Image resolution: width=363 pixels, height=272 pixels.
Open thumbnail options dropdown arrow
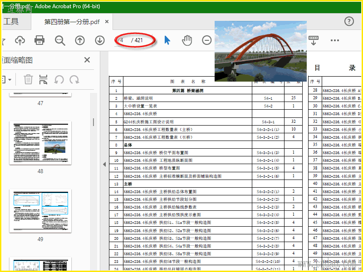[10, 80]
